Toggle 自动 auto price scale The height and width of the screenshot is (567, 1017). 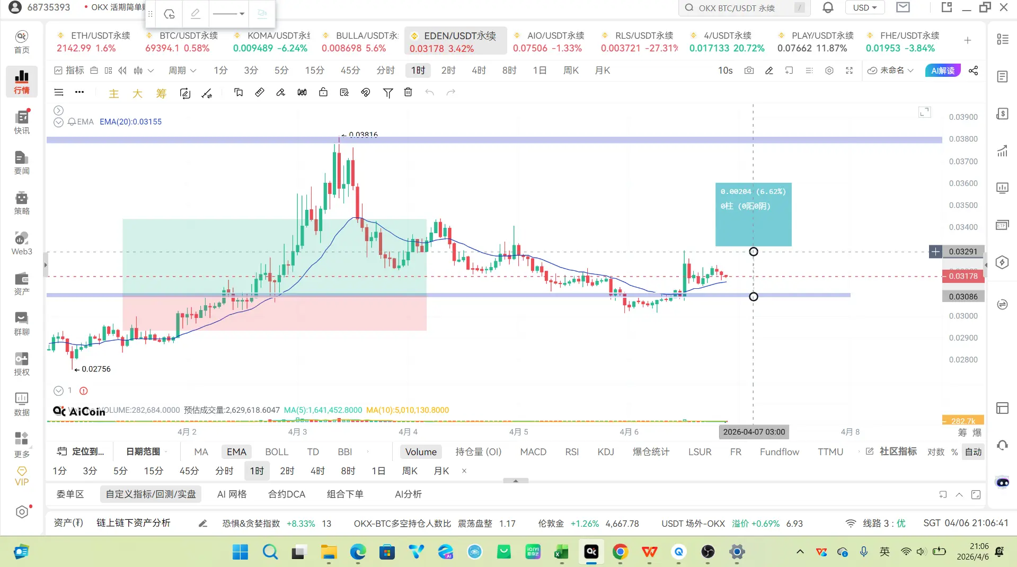point(973,452)
